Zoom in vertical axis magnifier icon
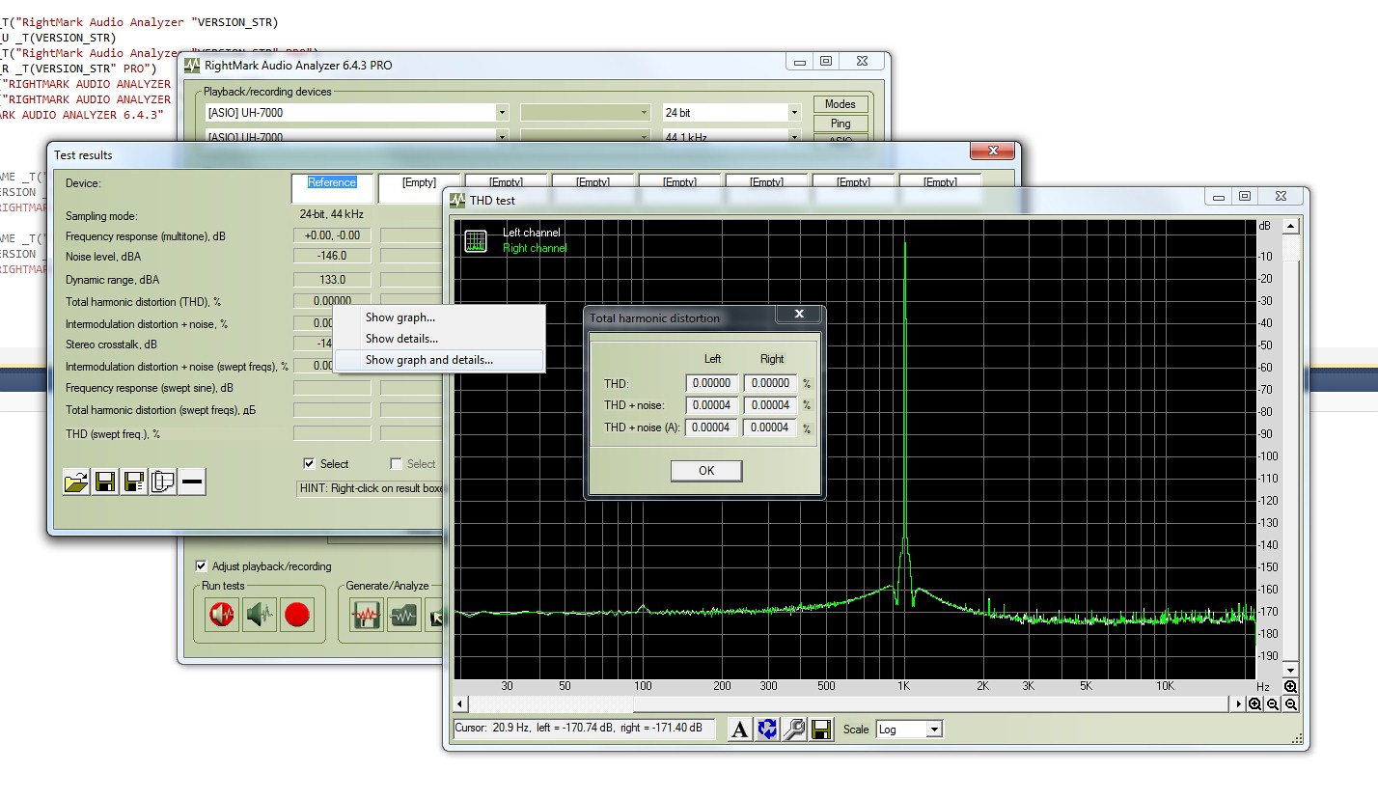 tap(1290, 687)
